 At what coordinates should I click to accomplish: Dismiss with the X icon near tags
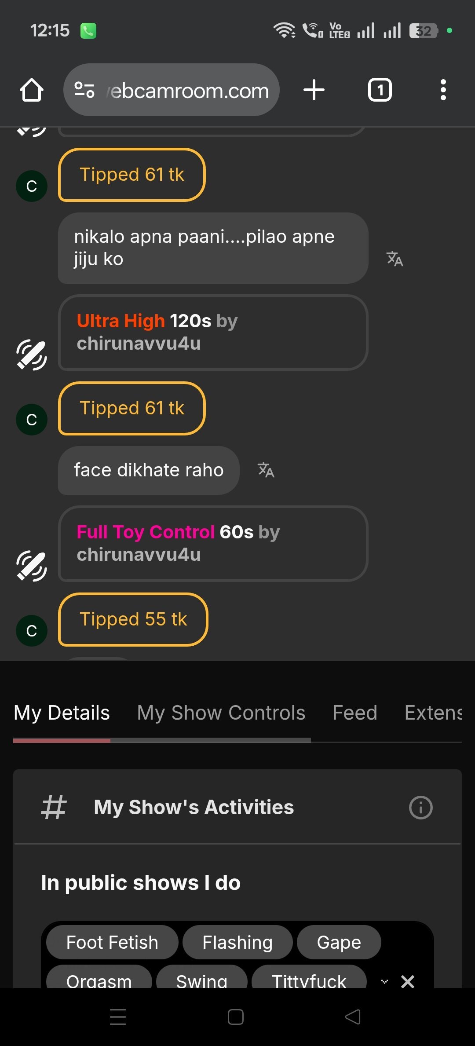click(408, 981)
